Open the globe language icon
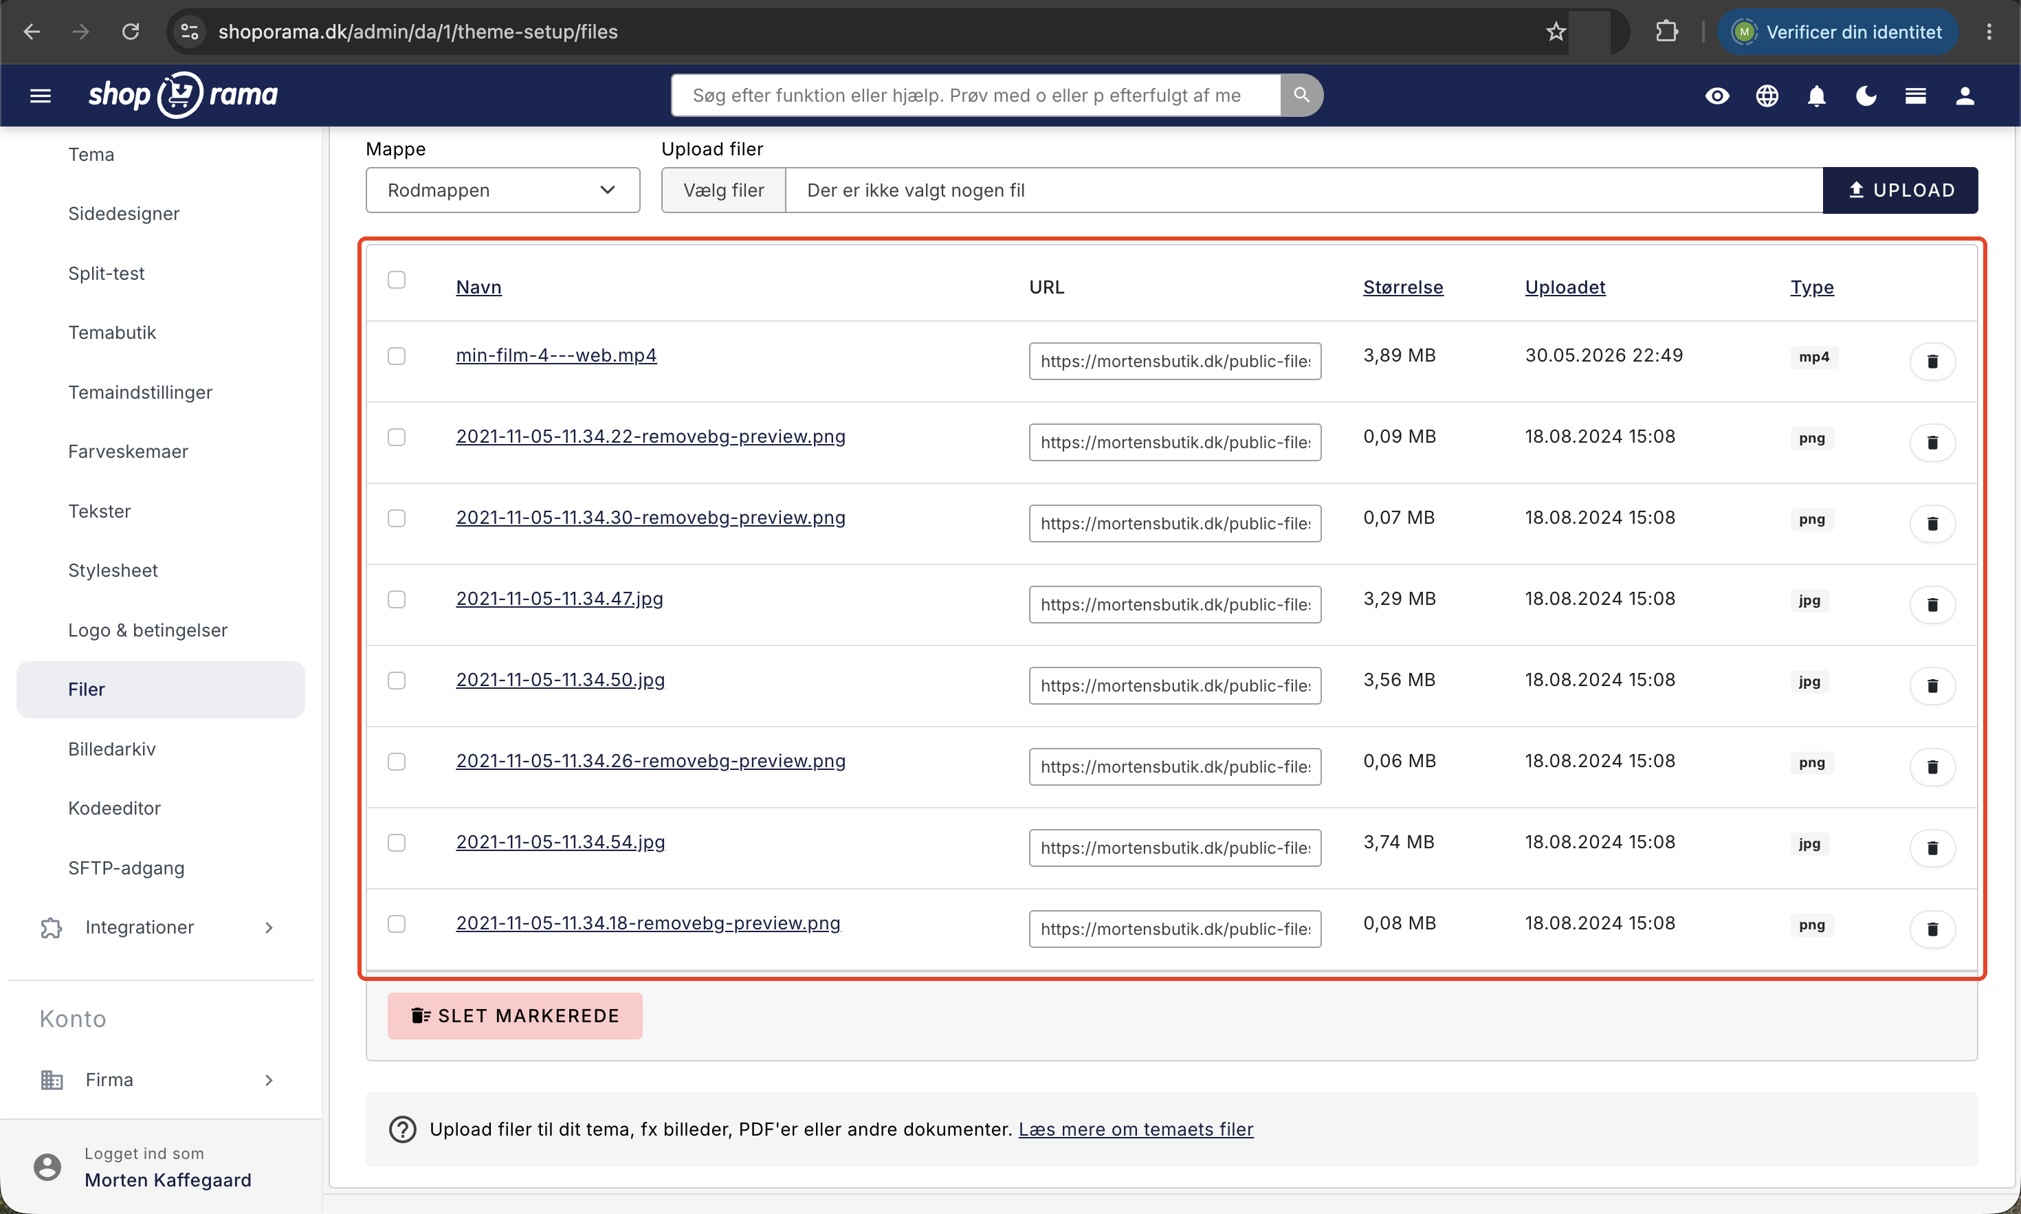 pos(1767,96)
